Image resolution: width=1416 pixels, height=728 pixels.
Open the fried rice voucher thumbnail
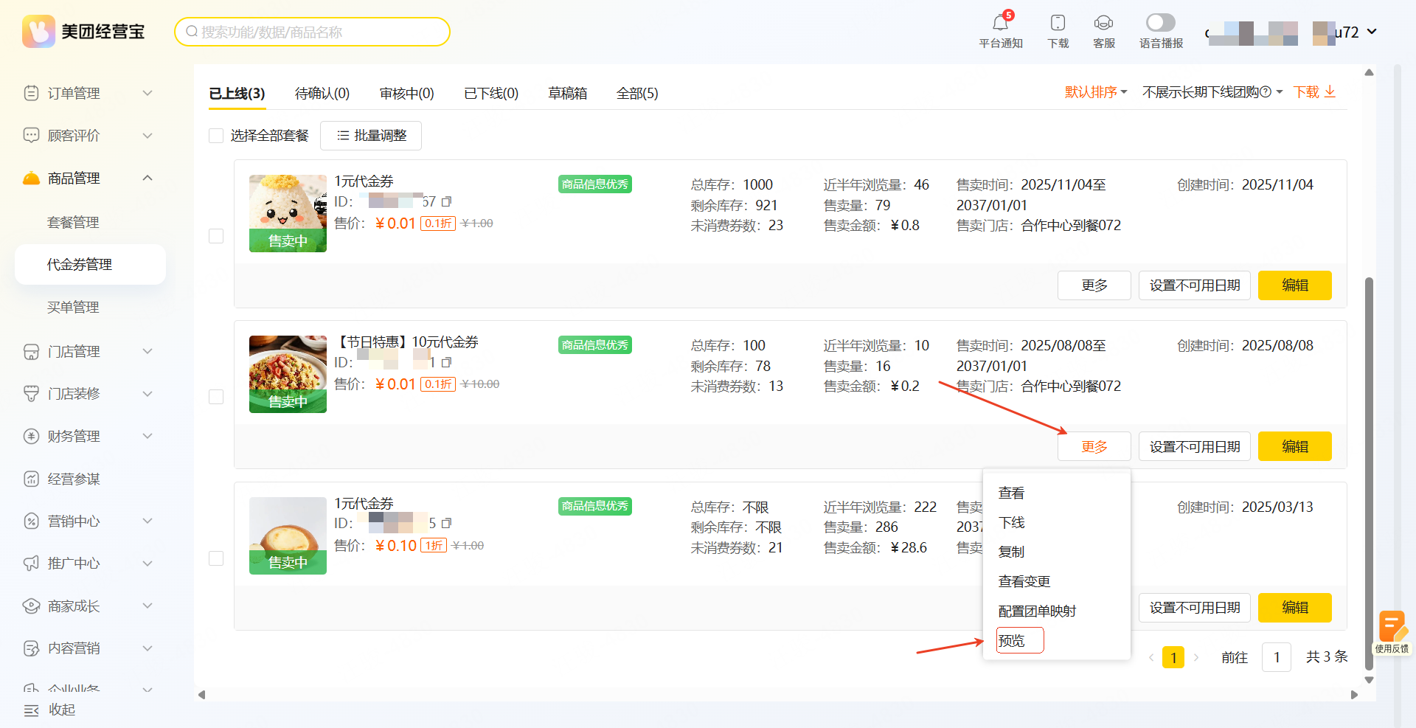pos(288,374)
